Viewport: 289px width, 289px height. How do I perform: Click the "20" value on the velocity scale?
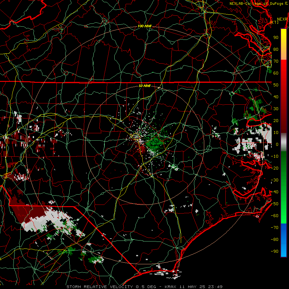point(276,121)
